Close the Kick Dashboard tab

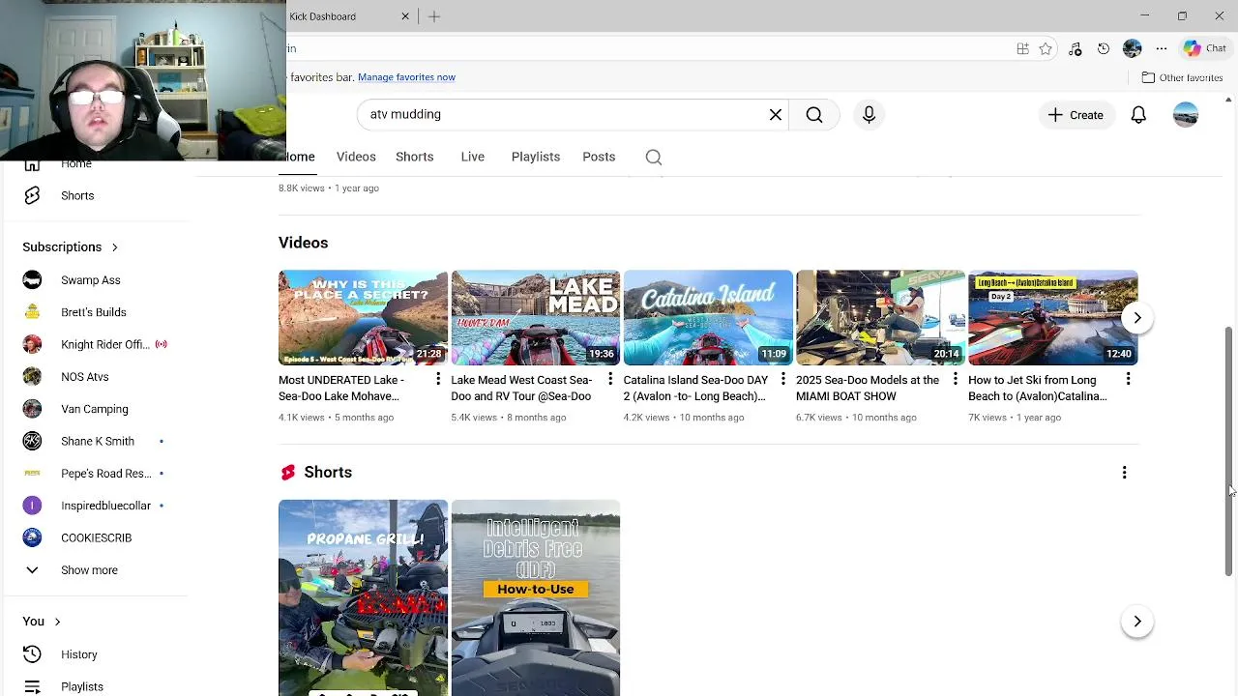405,16
